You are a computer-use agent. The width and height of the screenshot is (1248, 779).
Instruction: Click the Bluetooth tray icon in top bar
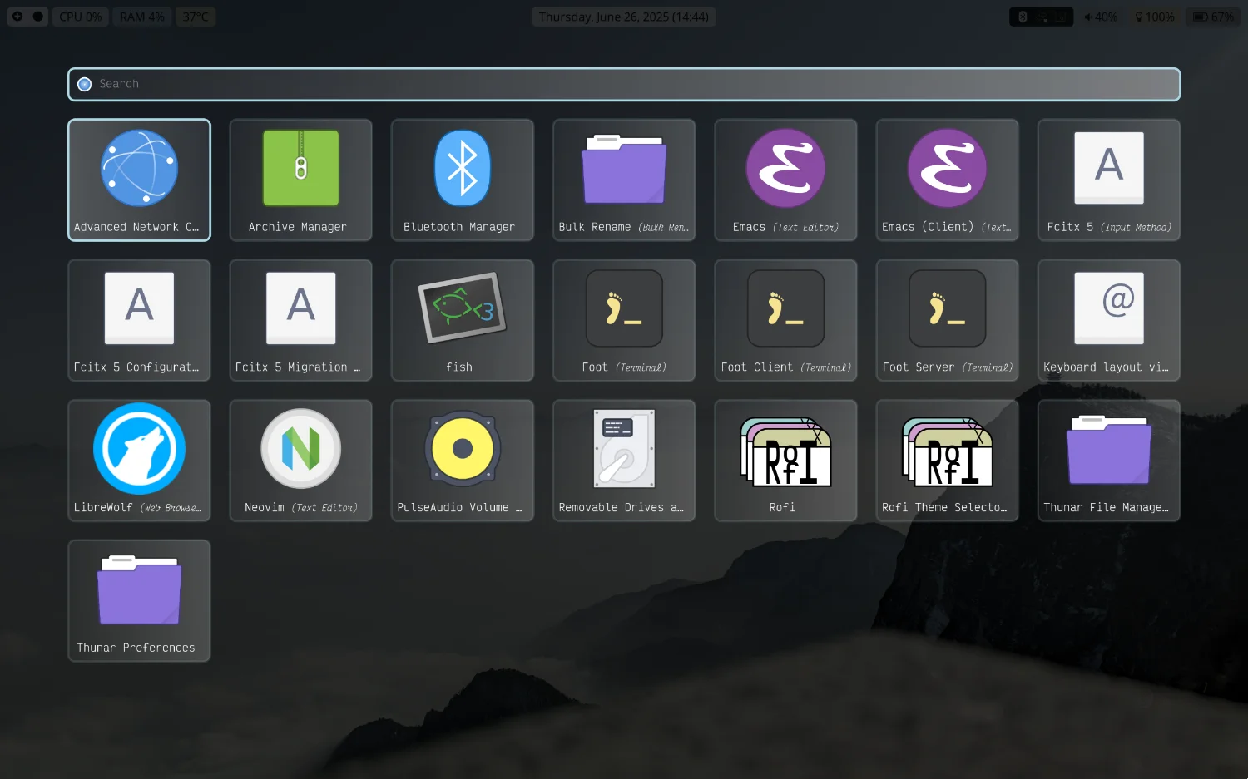[x=1023, y=17]
